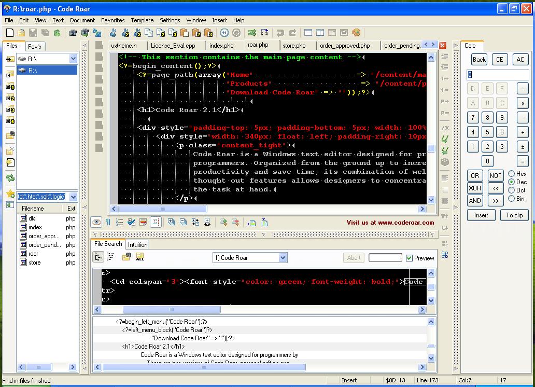Click the copy to clipboard 2 icon

[x=161, y=33]
